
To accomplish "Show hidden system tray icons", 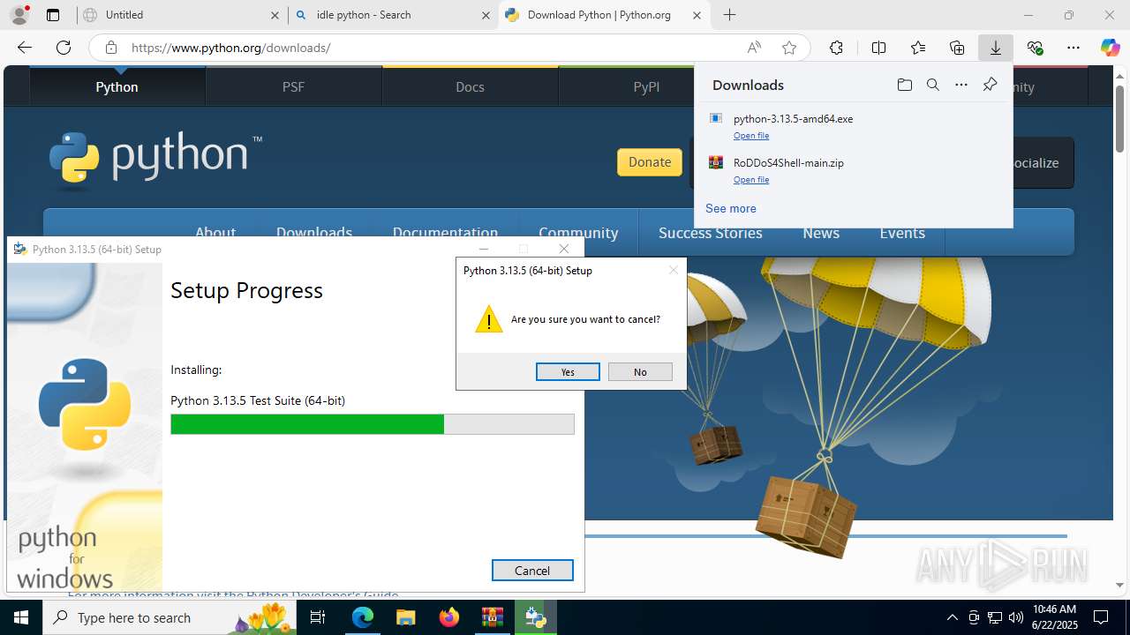I will (x=952, y=617).
